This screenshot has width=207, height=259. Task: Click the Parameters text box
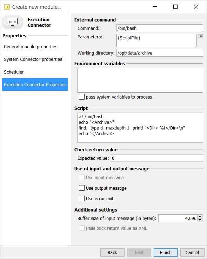pyautogui.click(x=156, y=40)
